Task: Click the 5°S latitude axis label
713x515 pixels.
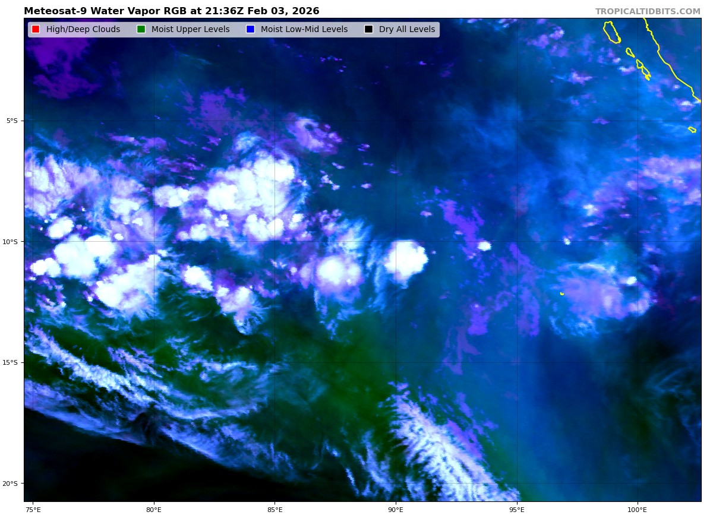Action: pyautogui.click(x=12, y=121)
